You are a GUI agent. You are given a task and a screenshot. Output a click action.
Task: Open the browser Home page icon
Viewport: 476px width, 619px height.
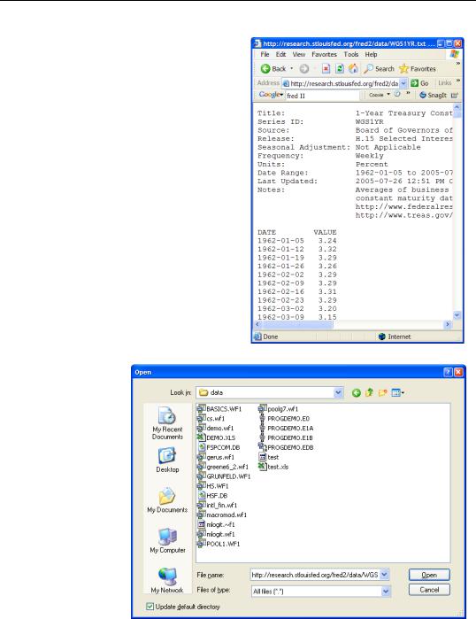tap(353, 69)
